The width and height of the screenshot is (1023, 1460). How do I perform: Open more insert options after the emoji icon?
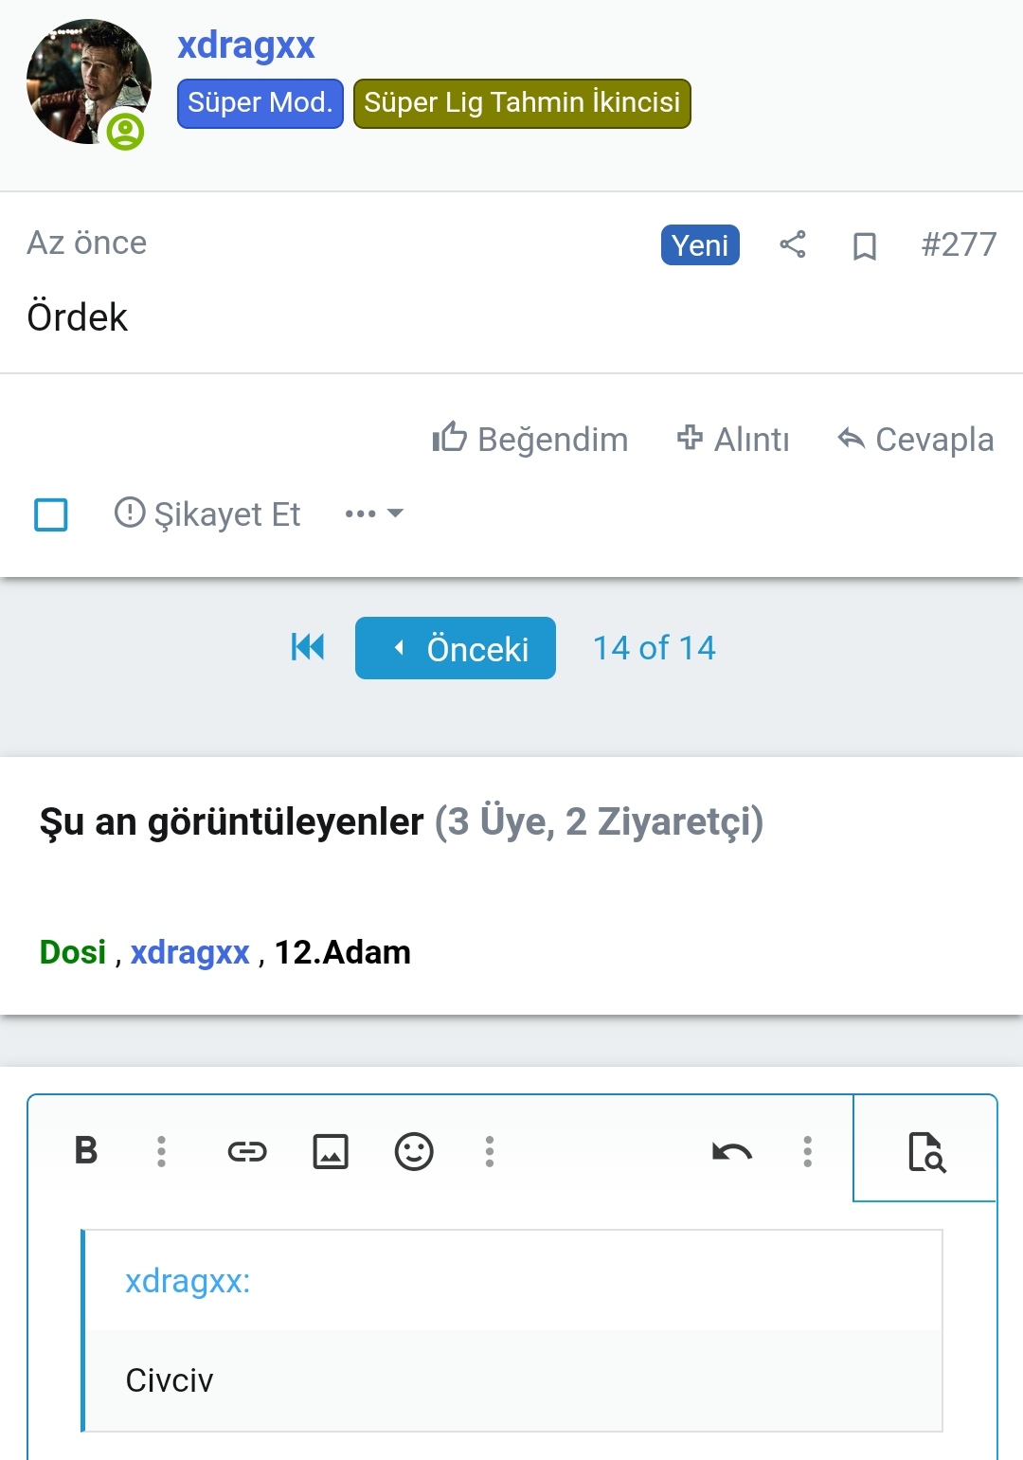[x=490, y=1151]
